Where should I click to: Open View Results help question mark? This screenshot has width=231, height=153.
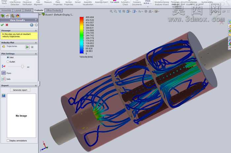coord(36,20)
